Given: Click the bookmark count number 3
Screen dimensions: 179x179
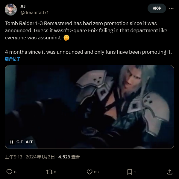Looking at the screenshot, I should click(135, 172).
